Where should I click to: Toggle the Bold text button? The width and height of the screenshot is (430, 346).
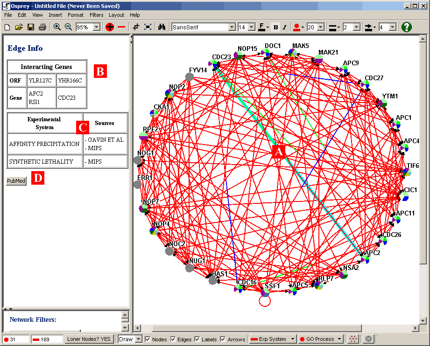(x=275, y=28)
